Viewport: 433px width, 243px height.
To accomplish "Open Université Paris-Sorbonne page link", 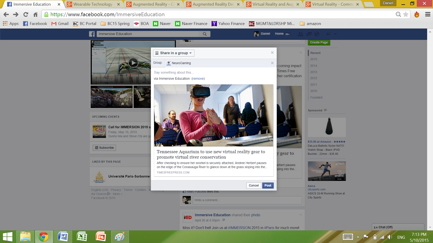I will pos(129,176).
